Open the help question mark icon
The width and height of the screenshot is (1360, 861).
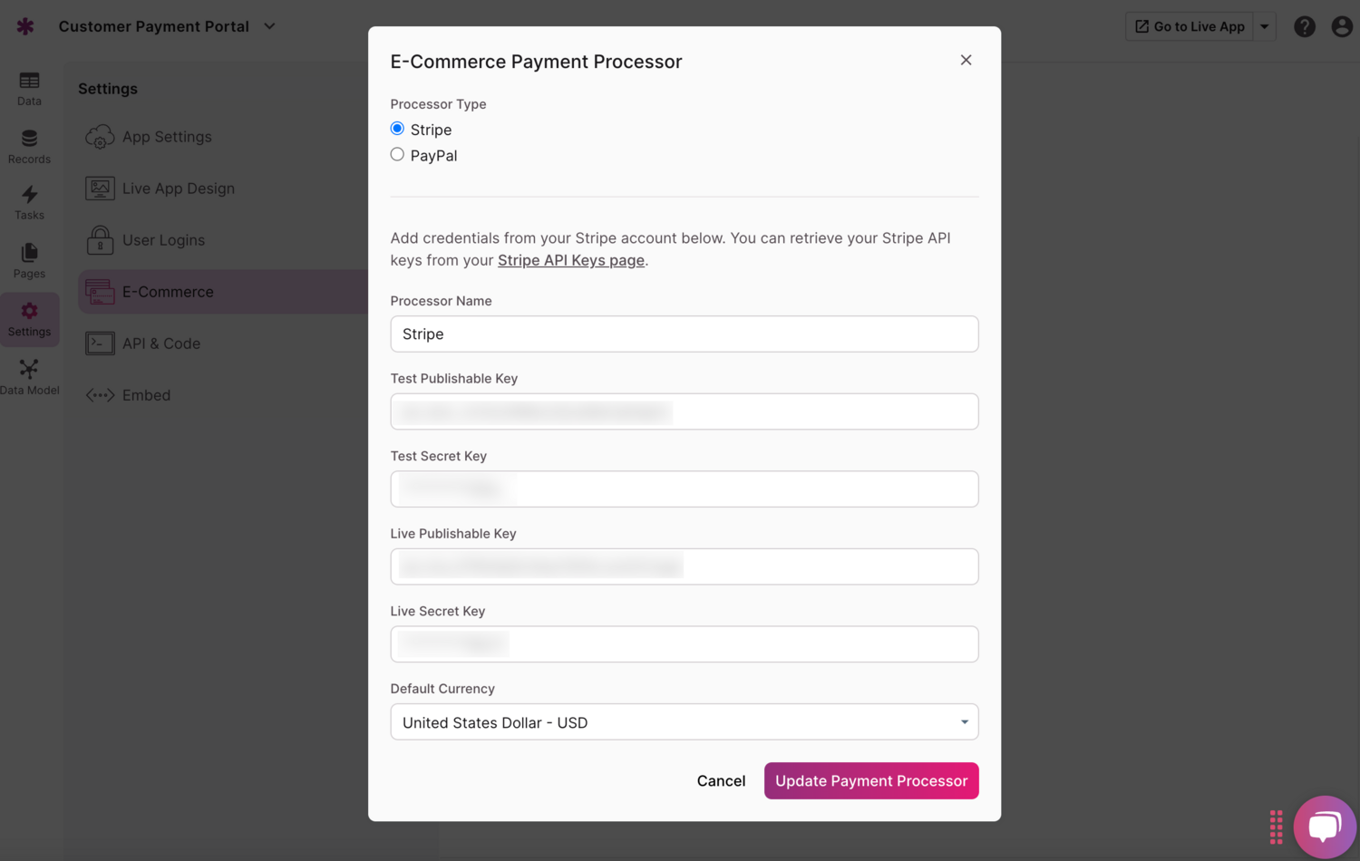coord(1305,26)
